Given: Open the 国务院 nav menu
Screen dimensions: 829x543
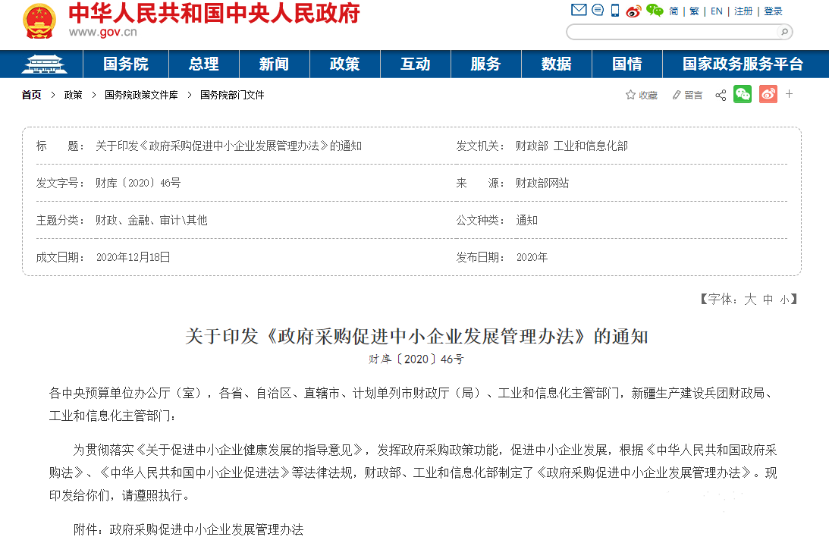Looking at the screenshot, I should pos(126,64).
